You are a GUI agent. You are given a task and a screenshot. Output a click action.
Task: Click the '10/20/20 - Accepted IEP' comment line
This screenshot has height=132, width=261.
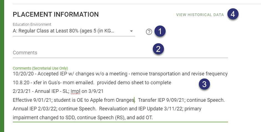[120, 74]
